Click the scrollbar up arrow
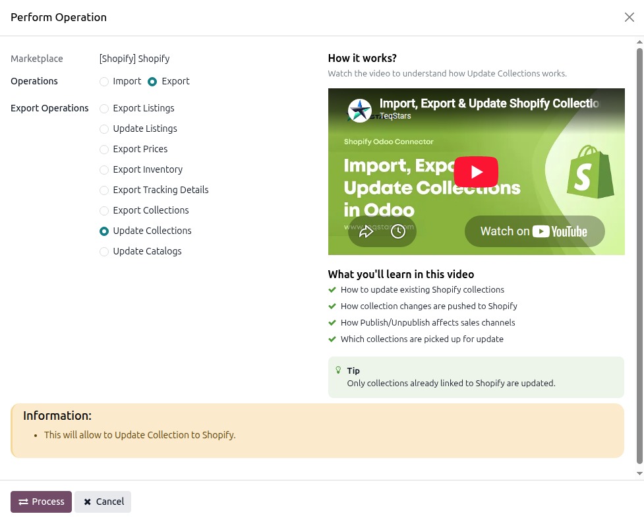This screenshot has height=520, width=644. click(639, 42)
